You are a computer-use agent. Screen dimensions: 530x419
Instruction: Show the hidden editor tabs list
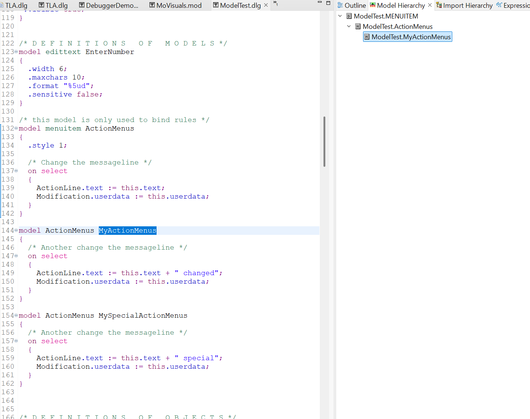(275, 3)
